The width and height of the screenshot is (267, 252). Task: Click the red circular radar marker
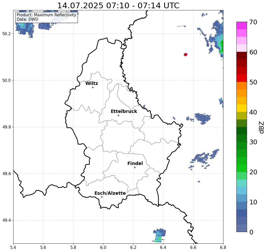pos(186,55)
